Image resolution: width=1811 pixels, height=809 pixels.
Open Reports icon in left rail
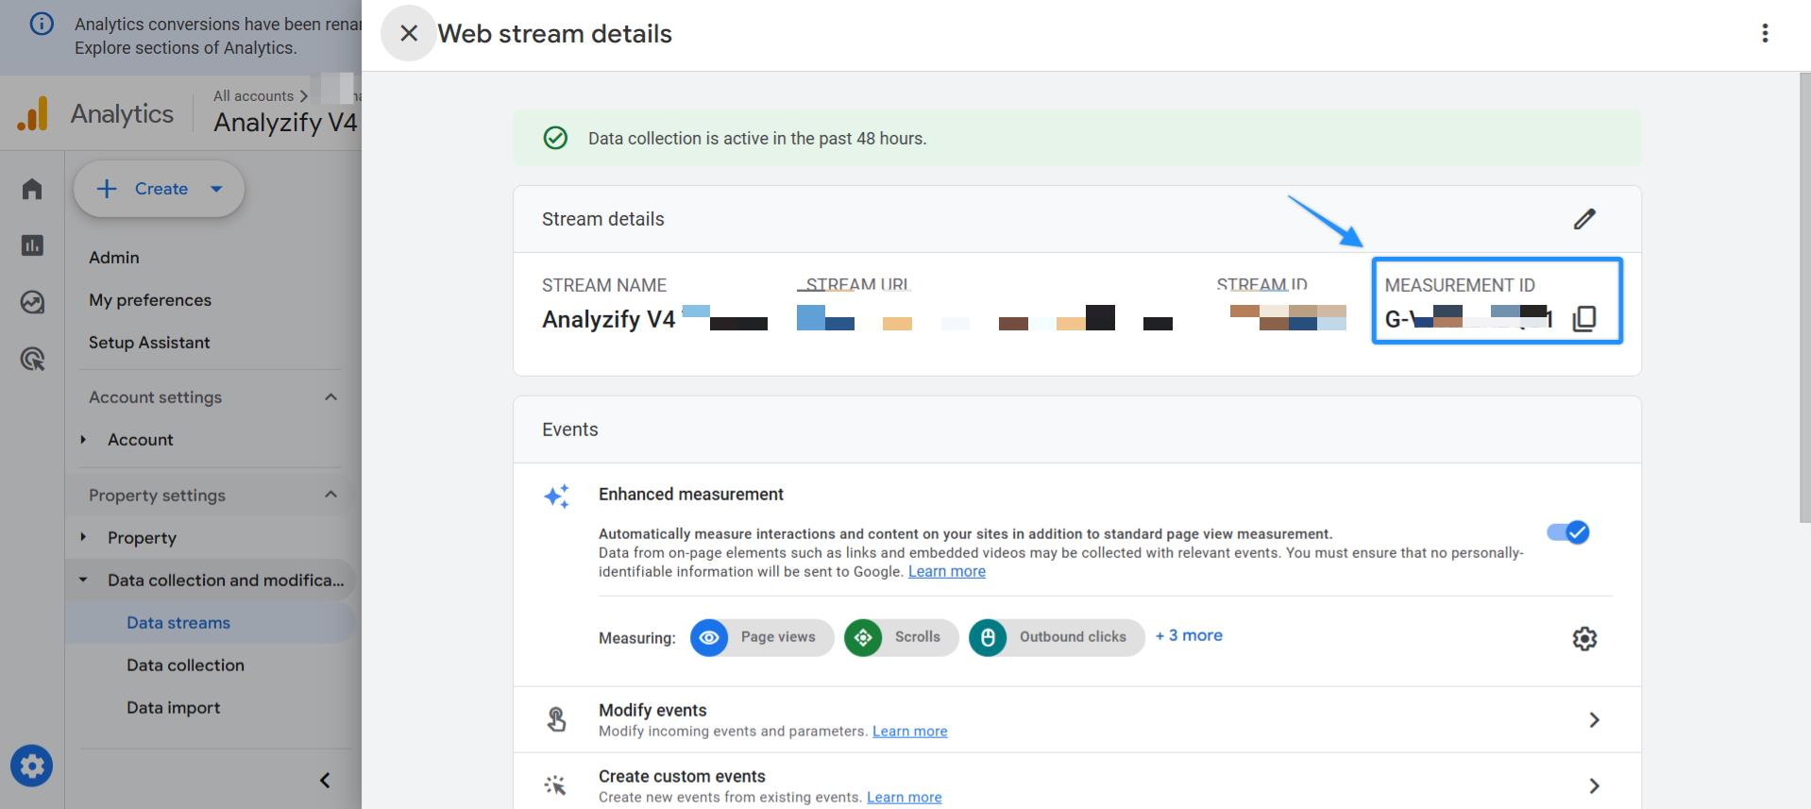coord(32,245)
